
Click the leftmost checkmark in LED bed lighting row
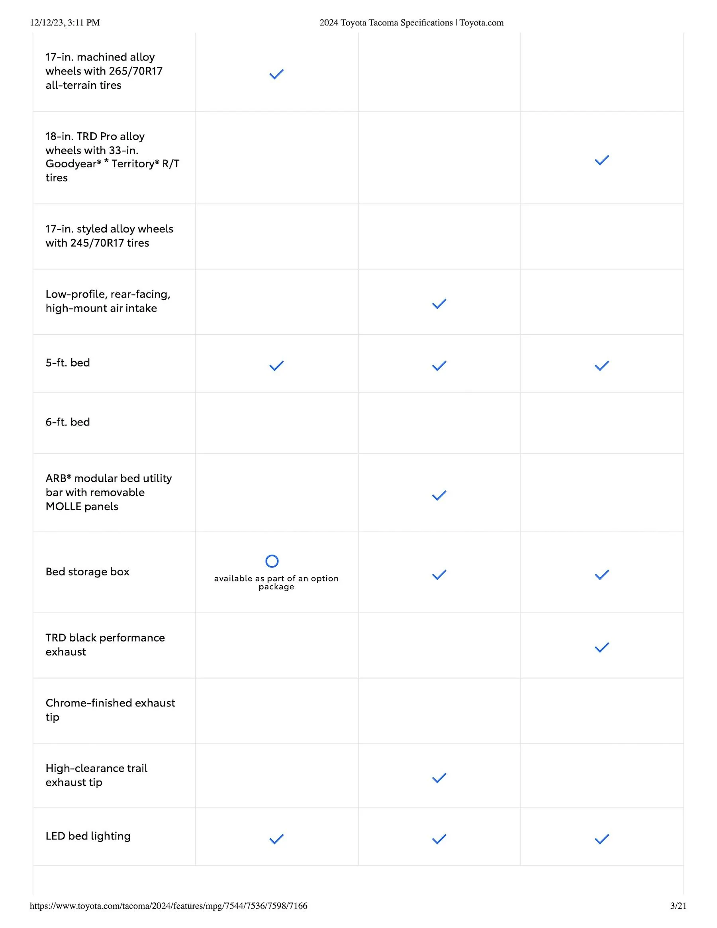point(276,839)
